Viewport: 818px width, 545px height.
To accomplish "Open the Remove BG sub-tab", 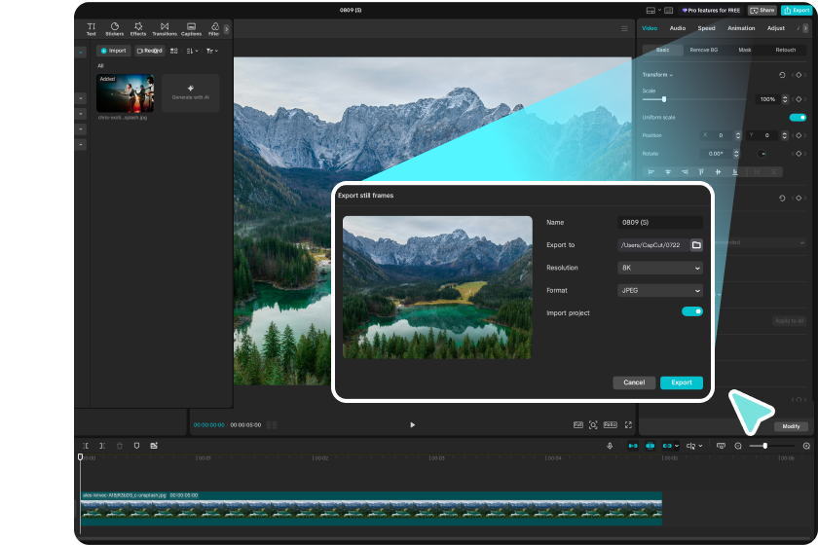I will (x=704, y=50).
